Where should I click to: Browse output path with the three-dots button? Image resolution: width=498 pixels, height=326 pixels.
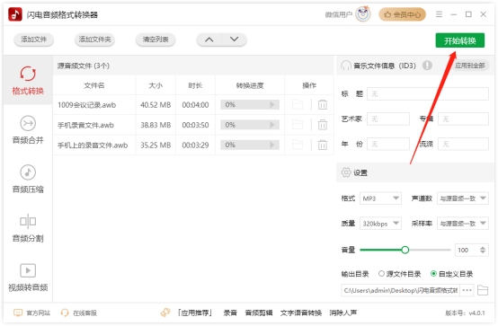pyautogui.click(x=467, y=290)
